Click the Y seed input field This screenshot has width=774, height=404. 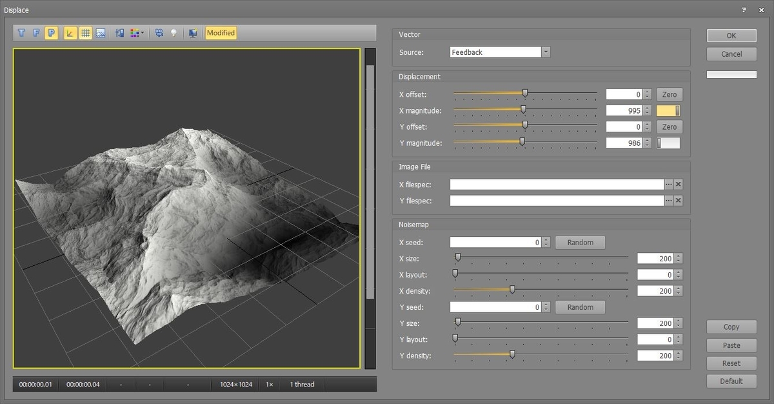(495, 307)
